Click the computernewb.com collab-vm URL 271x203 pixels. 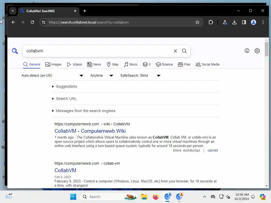pos(87,163)
